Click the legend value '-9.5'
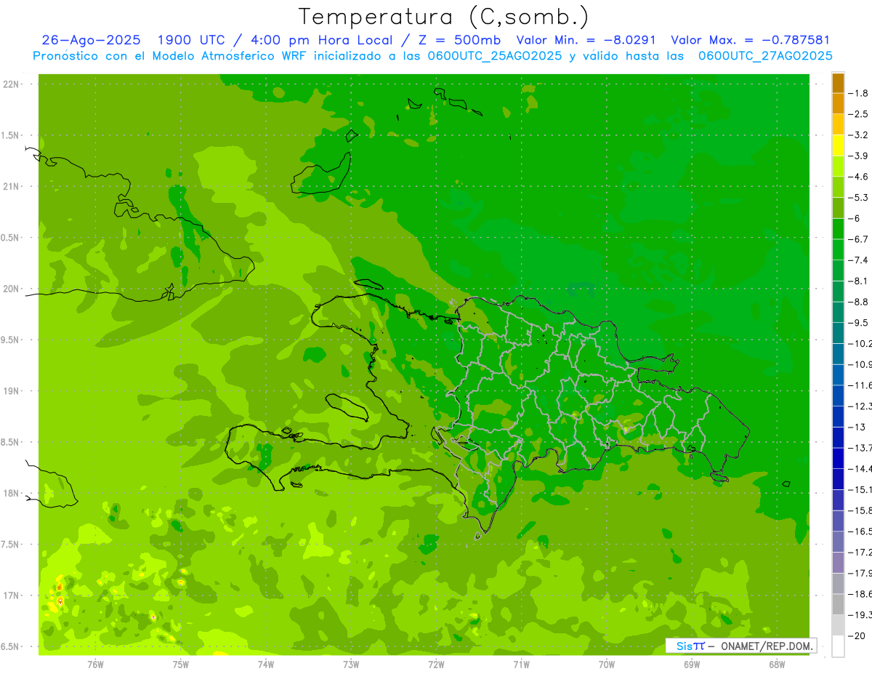The image size is (872, 674). [x=860, y=323]
